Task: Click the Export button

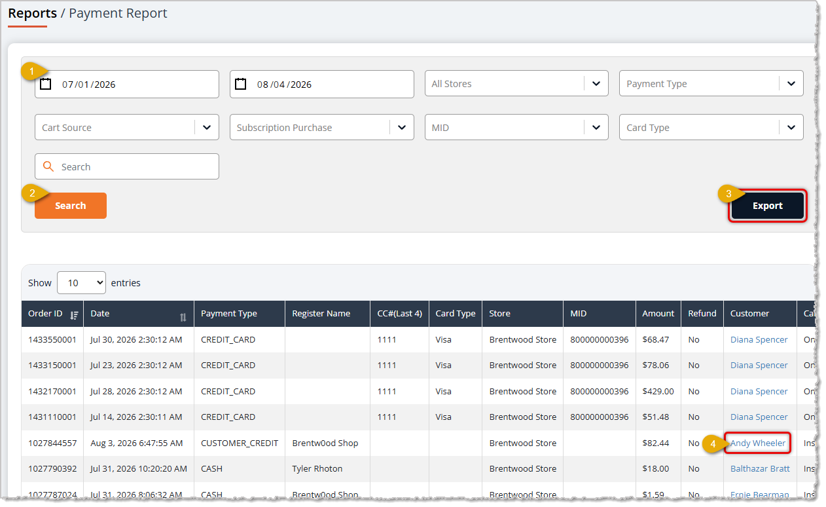Action: (767, 206)
